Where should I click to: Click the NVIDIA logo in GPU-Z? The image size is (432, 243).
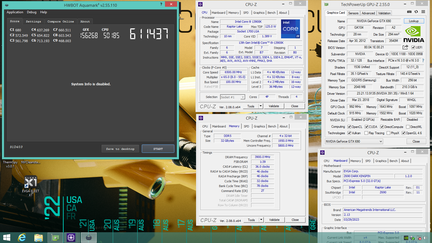point(414,34)
